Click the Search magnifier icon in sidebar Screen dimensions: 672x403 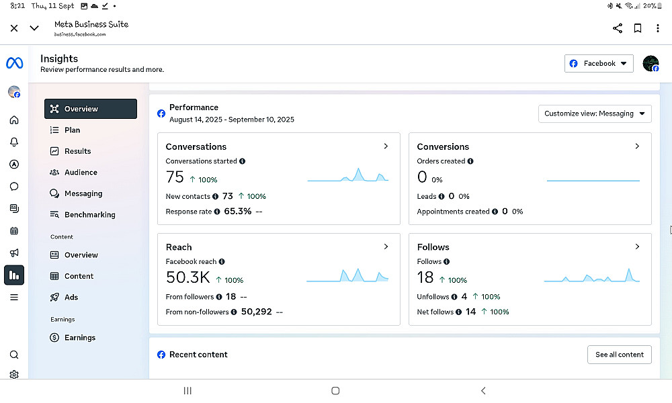click(14, 355)
